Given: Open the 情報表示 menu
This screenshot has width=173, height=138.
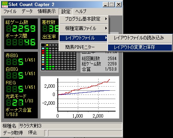Looking at the screenshot, I should coord(47,11).
